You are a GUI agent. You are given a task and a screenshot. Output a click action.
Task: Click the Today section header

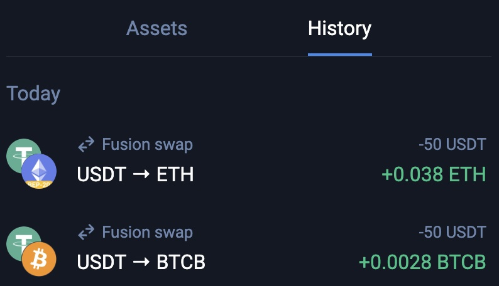[33, 93]
